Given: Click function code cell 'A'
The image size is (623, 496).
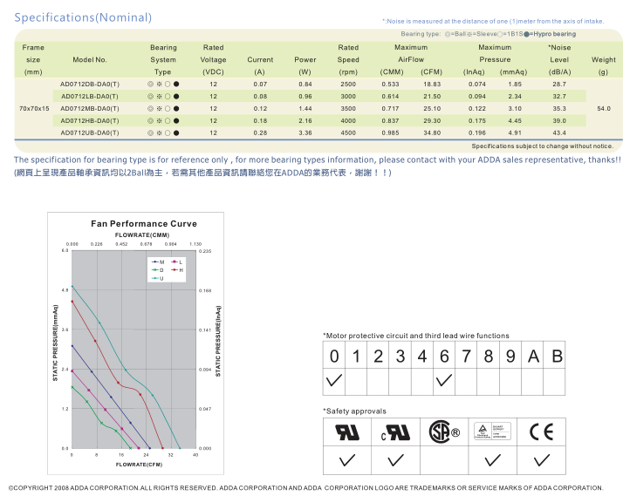Looking at the screenshot, I should 533,356.
